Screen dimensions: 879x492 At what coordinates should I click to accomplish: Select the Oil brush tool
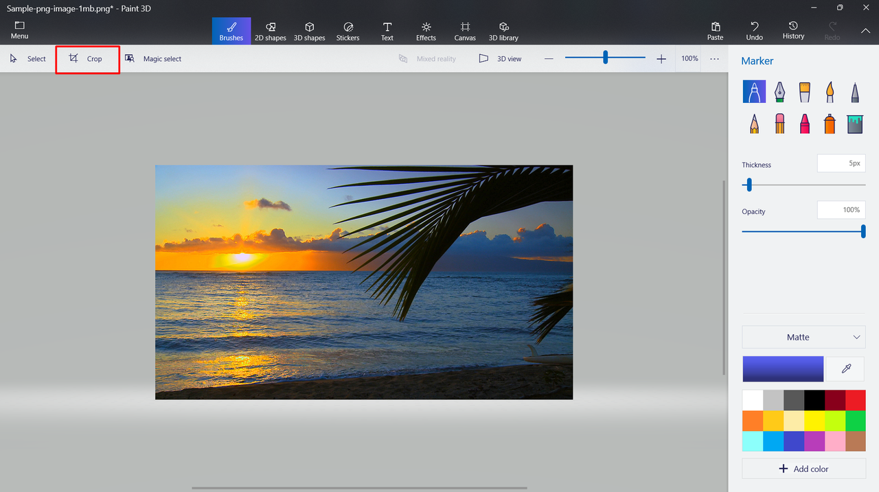pos(804,92)
